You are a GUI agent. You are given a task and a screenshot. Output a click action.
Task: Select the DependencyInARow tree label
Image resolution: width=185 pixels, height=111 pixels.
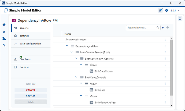tap(87, 46)
